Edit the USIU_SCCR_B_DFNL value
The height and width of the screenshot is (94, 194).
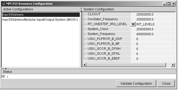pos(153,54)
